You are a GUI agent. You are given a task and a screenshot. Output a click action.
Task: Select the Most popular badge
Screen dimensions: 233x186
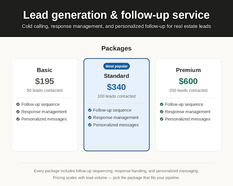pos(116,66)
